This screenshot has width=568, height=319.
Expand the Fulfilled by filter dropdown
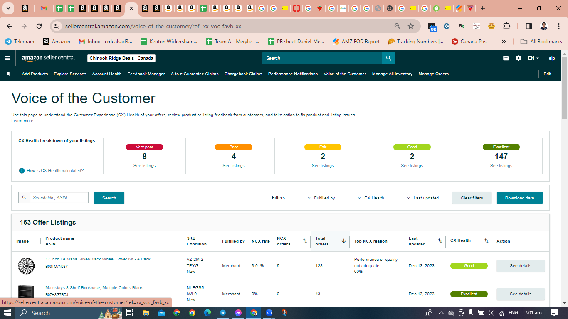(321, 198)
